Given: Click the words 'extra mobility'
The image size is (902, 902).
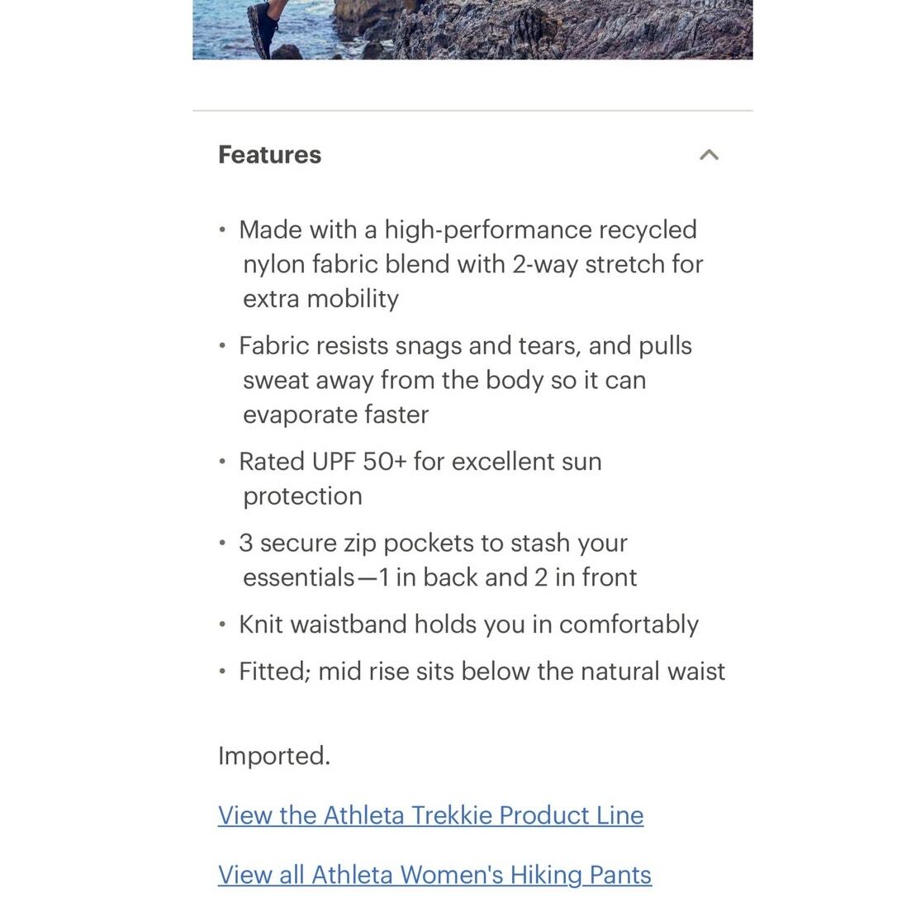Looking at the screenshot, I should click(320, 298).
